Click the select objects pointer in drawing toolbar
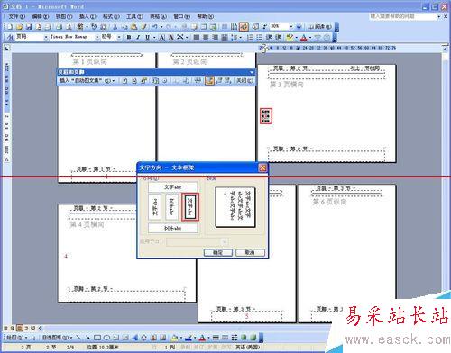 tap(32, 338)
